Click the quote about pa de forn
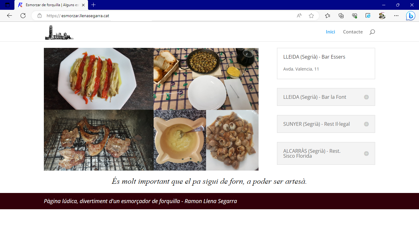 coord(209,181)
